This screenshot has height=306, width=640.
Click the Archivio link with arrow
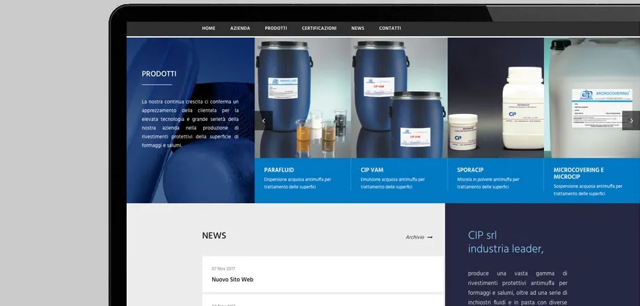coord(419,237)
